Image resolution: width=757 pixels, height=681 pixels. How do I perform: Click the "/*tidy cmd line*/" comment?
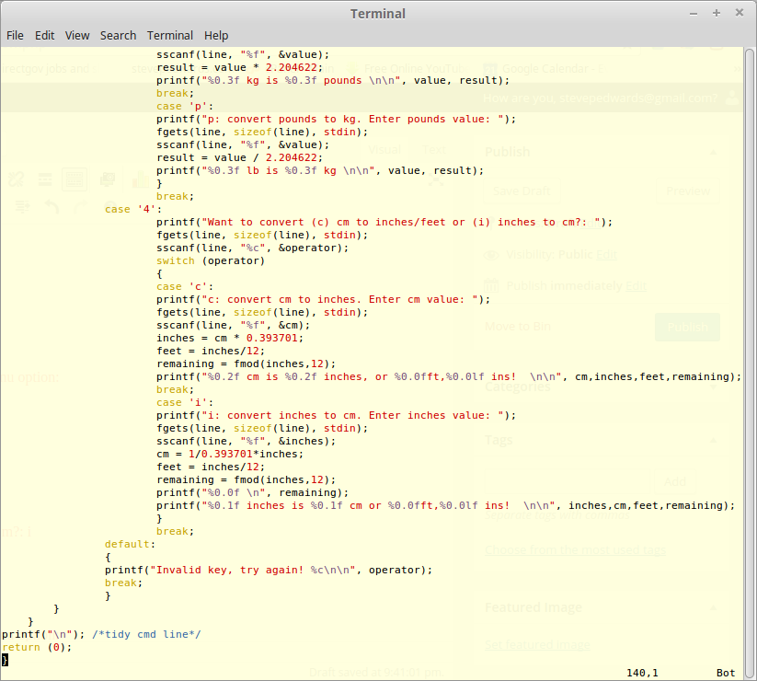(x=146, y=634)
